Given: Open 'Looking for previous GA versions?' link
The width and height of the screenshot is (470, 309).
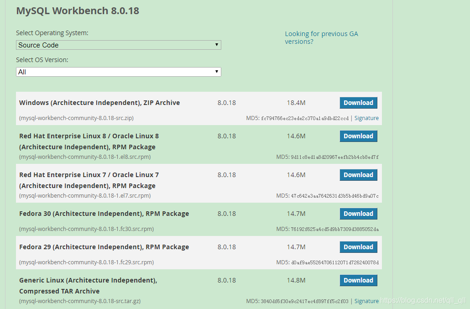Looking at the screenshot, I should (321, 38).
